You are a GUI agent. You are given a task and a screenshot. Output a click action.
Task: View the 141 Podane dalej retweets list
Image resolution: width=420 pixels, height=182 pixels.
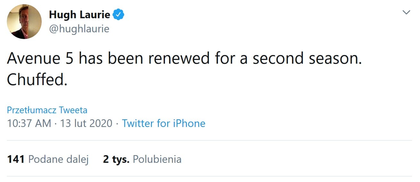coord(48,159)
